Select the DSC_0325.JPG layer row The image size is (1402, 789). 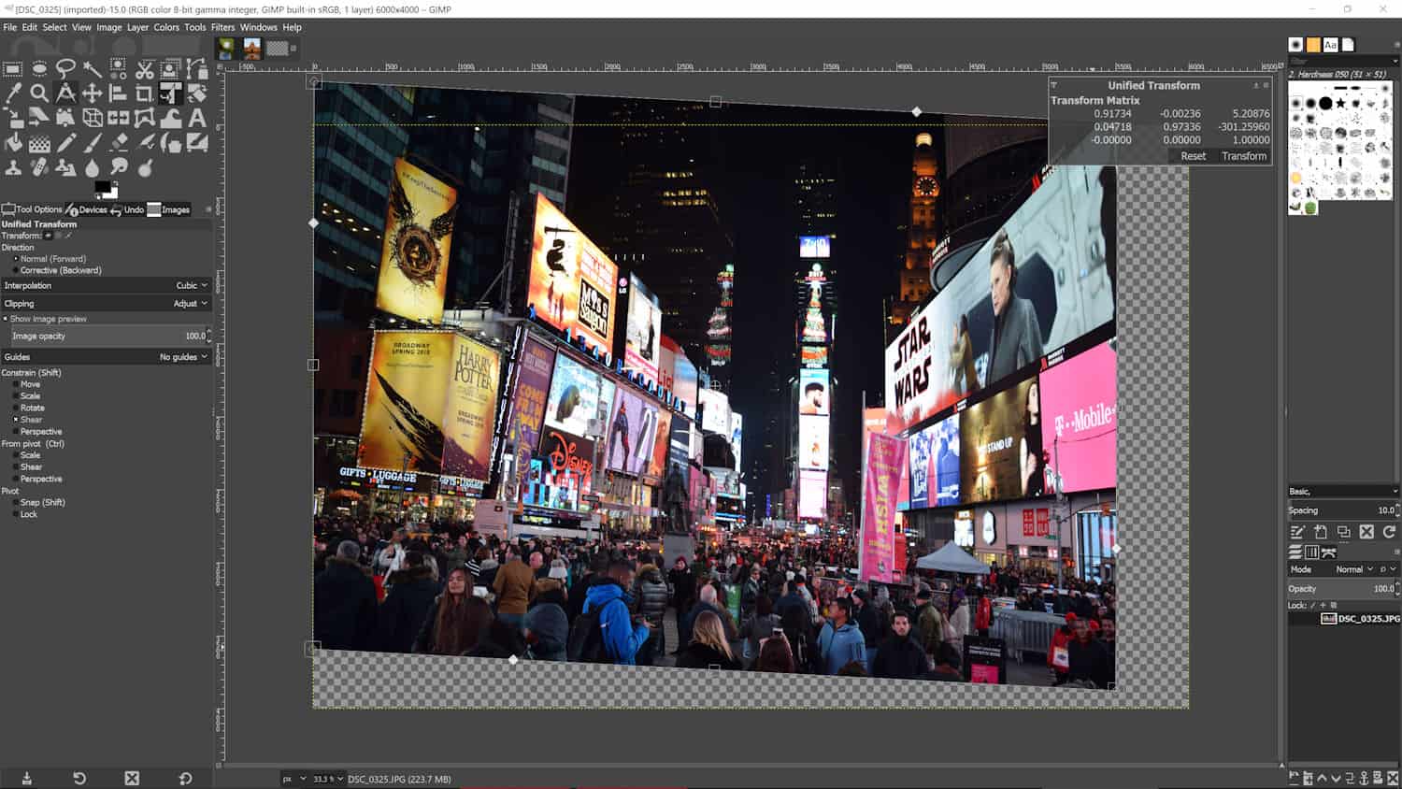[1344, 618]
